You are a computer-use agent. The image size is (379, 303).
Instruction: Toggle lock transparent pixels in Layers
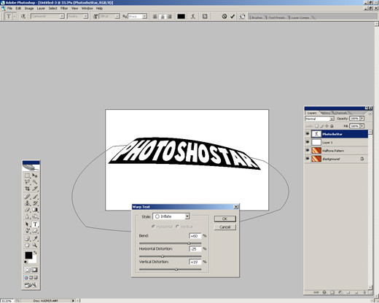[316, 126]
